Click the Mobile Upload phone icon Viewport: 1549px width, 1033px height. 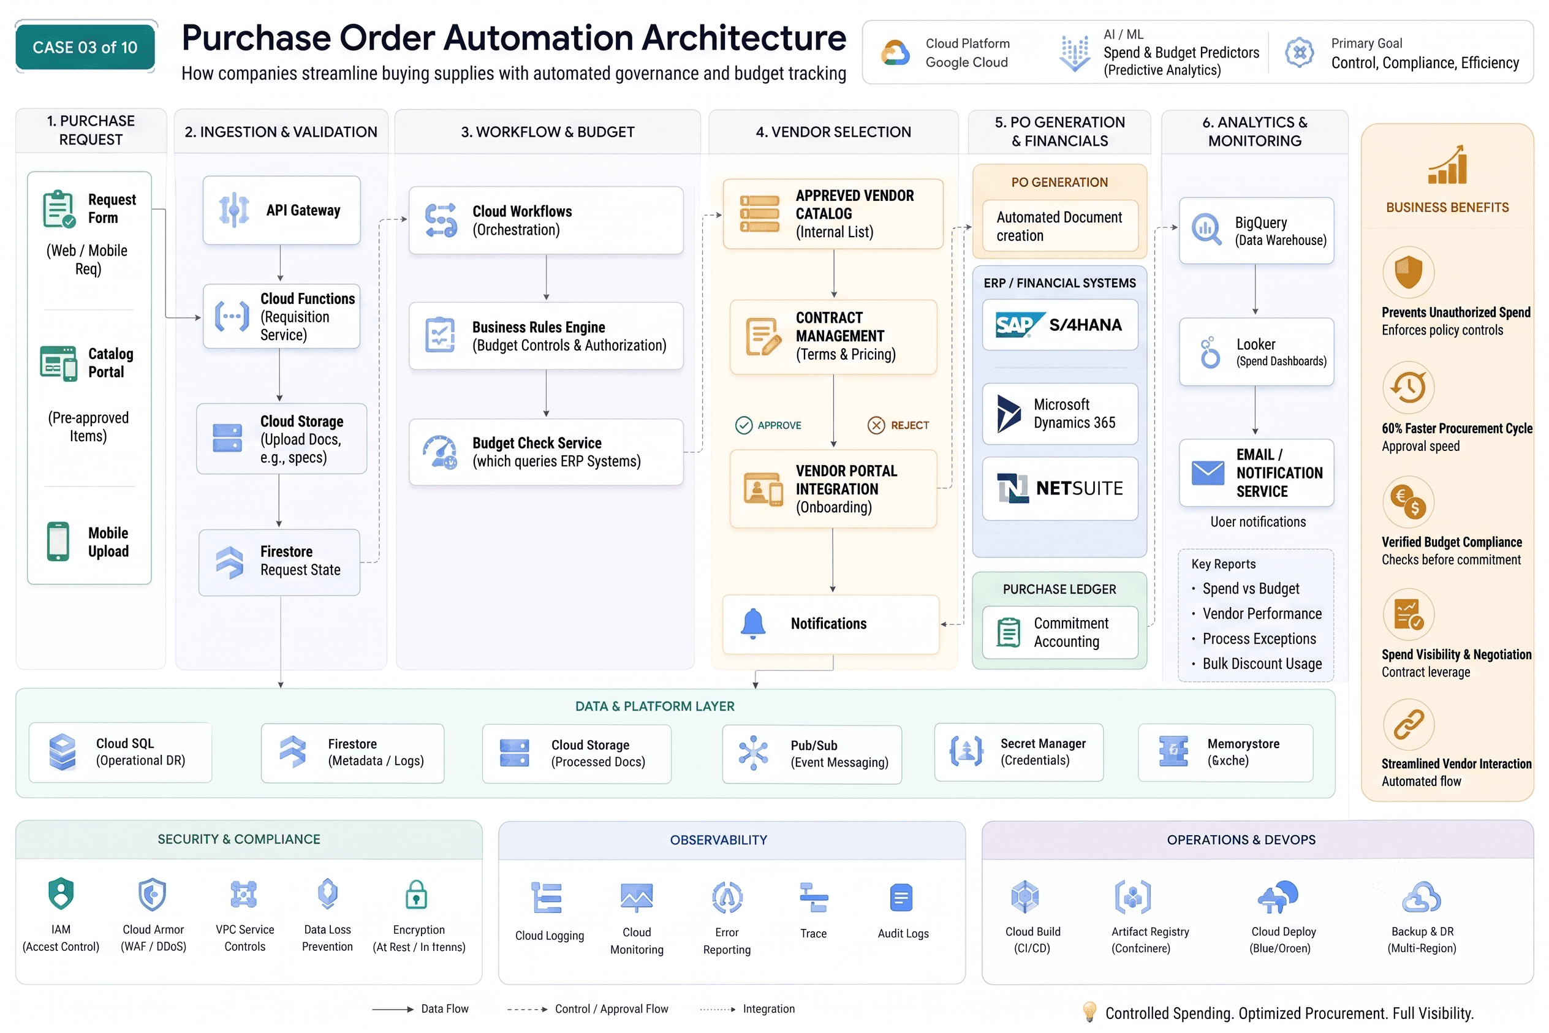pyautogui.click(x=58, y=542)
